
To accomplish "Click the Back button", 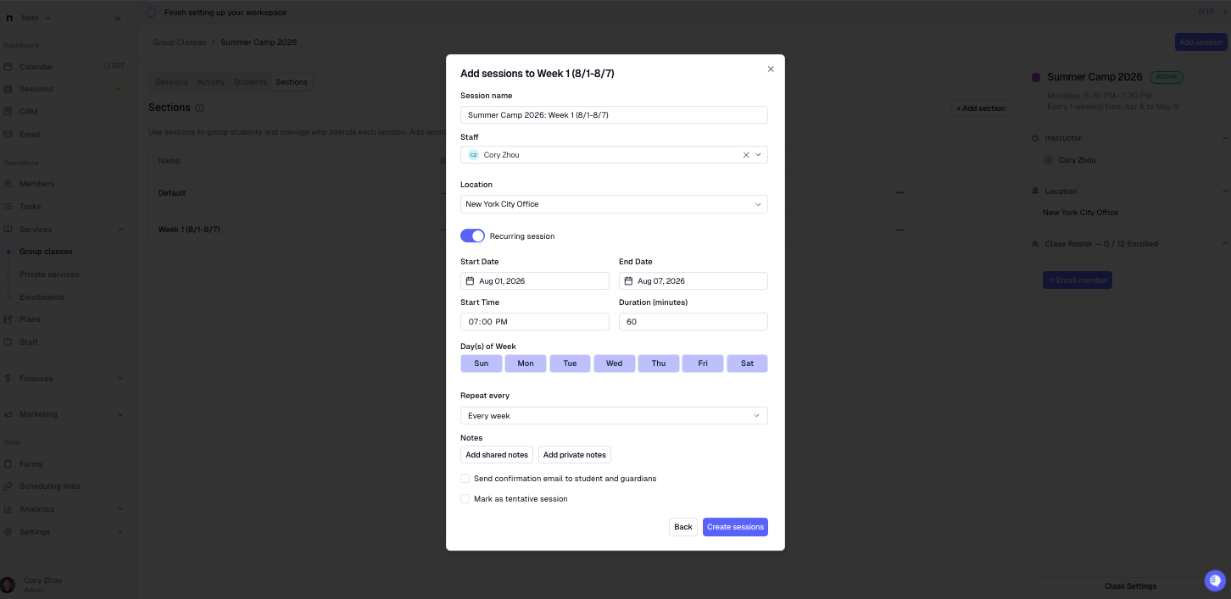I will [x=683, y=527].
